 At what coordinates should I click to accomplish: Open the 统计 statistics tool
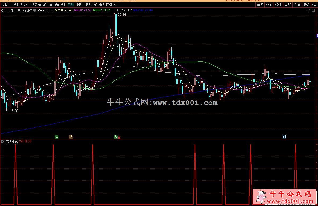278,5
